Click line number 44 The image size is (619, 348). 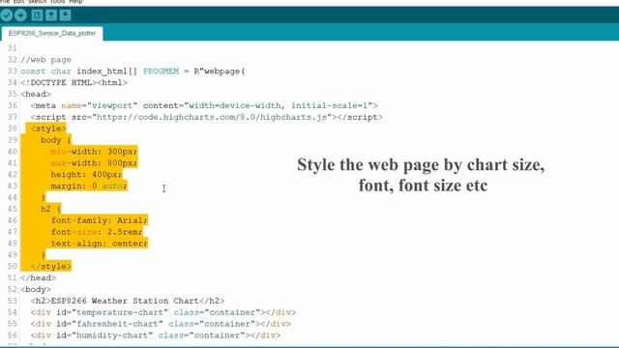click(12, 197)
